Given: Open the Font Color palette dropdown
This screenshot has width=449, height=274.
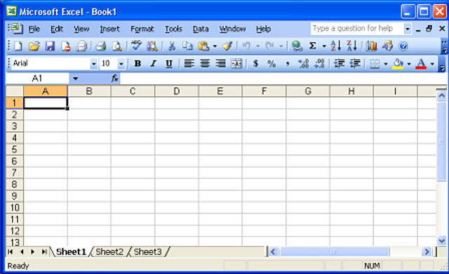Looking at the screenshot, I should 432,64.
